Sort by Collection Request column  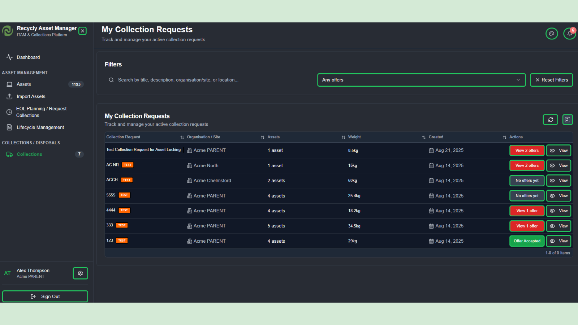point(123,137)
